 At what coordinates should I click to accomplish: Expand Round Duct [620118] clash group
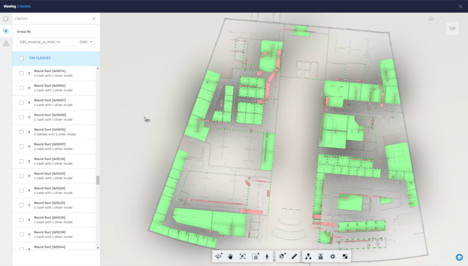pyautogui.click(x=29, y=161)
